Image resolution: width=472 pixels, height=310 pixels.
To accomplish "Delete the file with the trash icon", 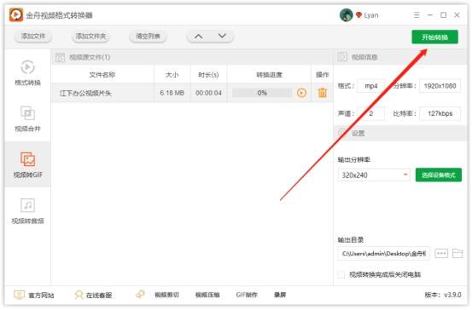I will [323, 93].
